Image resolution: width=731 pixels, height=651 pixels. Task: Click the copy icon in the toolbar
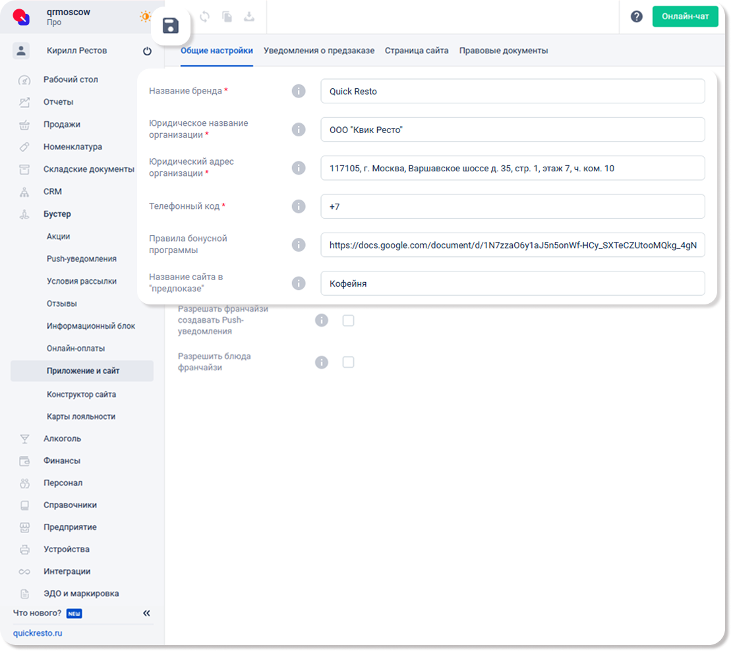point(227,17)
